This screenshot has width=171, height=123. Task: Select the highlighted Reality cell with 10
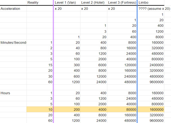click(x=40, y=109)
